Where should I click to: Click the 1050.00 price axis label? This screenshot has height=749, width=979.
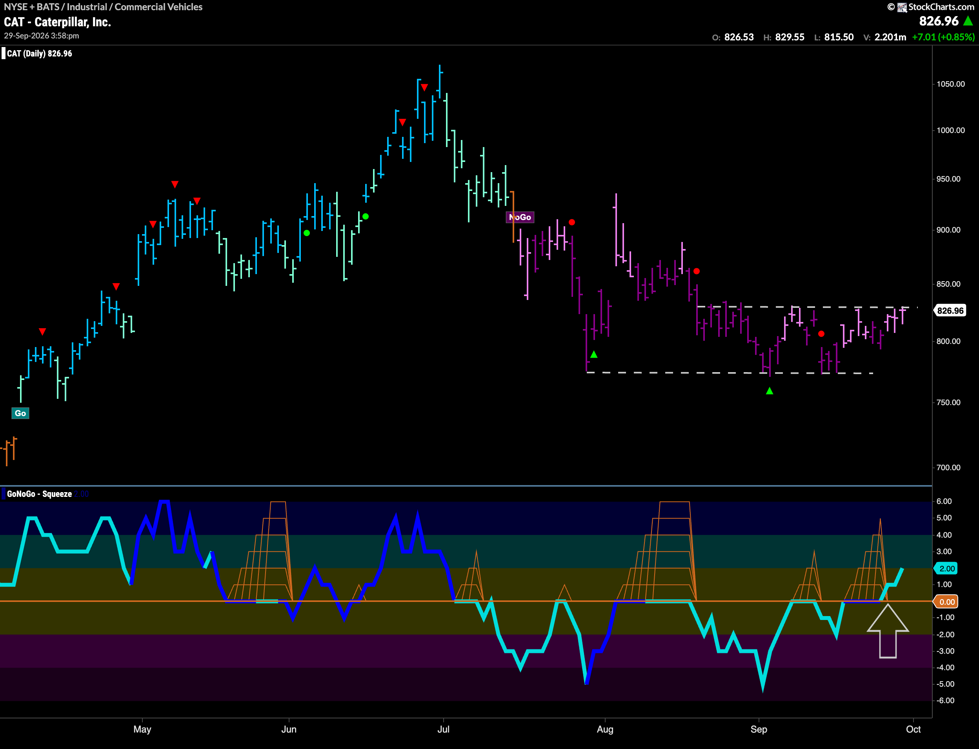(x=950, y=84)
